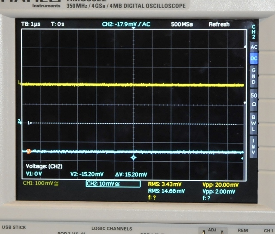Click the TB: 1µs timebase readout

pyautogui.click(x=31, y=24)
